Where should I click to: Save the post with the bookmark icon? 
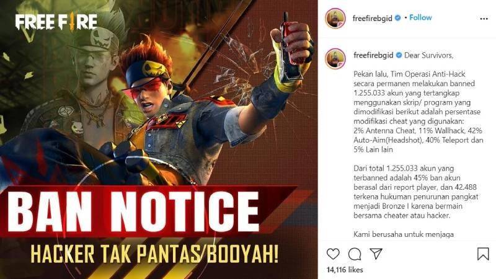[483, 254]
